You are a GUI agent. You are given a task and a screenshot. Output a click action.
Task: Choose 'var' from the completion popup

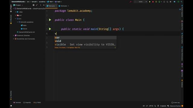point(85,37)
